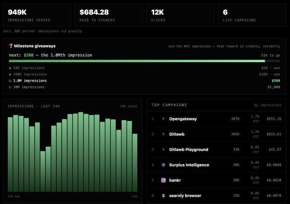This screenshot has width=290, height=204.
Task: Click the "by impressions" sort label
Action: pyautogui.click(x=268, y=105)
